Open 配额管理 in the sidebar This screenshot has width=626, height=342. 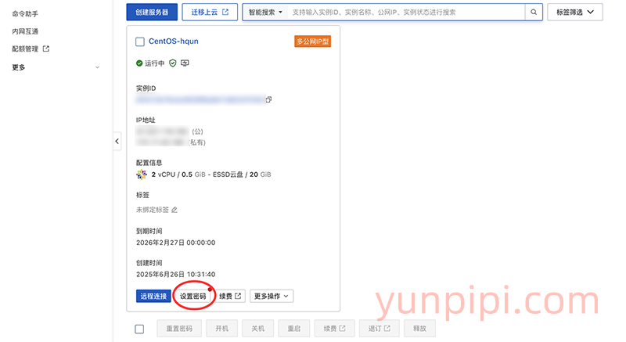pos(25,49)
